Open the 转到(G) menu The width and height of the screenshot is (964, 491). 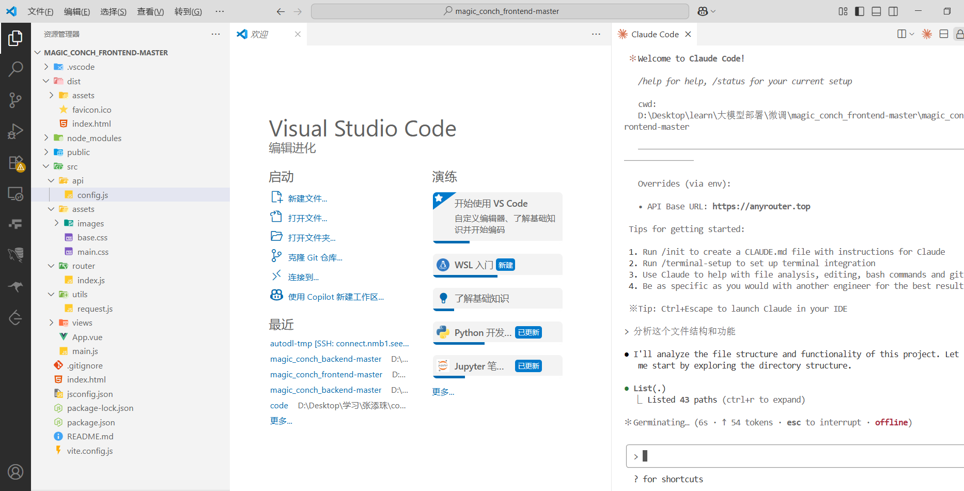tap(188, 11)
